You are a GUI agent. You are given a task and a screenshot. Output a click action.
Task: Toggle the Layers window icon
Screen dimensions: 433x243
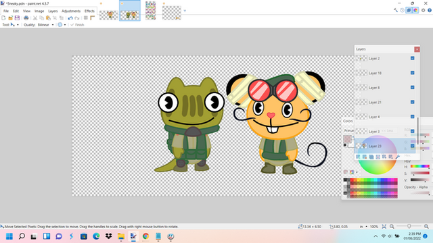pos(409,11)
